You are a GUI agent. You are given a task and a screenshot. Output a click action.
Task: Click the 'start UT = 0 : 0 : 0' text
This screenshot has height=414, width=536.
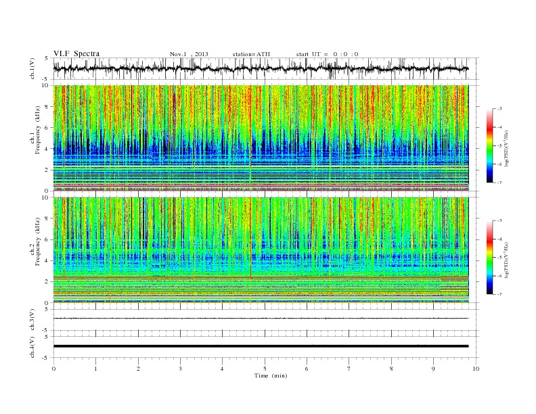coord(327,54)
